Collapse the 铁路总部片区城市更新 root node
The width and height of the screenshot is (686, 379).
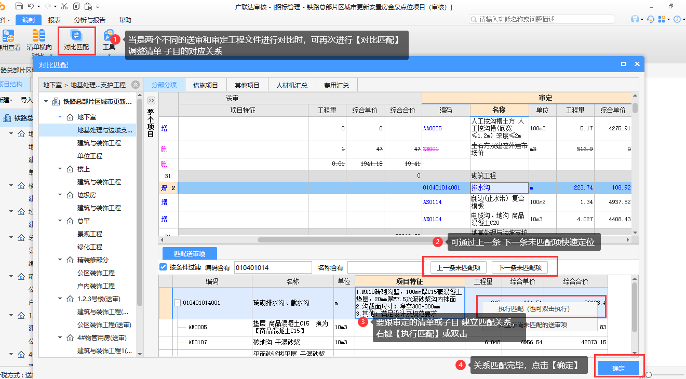pyautogui.click(x=46, y=102)
